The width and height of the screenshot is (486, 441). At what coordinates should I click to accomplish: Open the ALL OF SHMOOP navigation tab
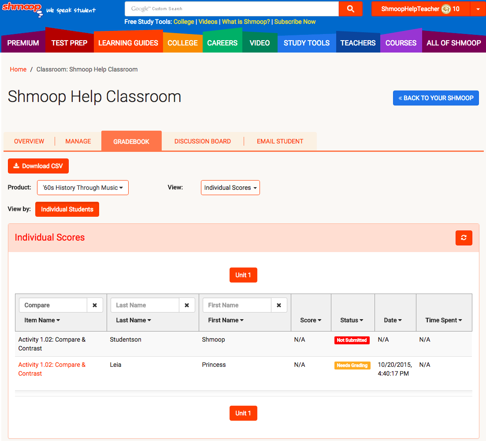(x=453, y=43)
